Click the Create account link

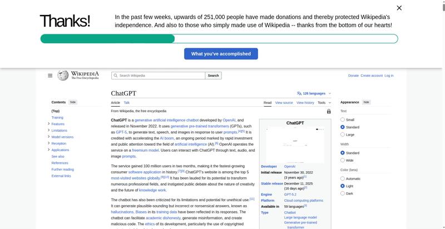372,76
